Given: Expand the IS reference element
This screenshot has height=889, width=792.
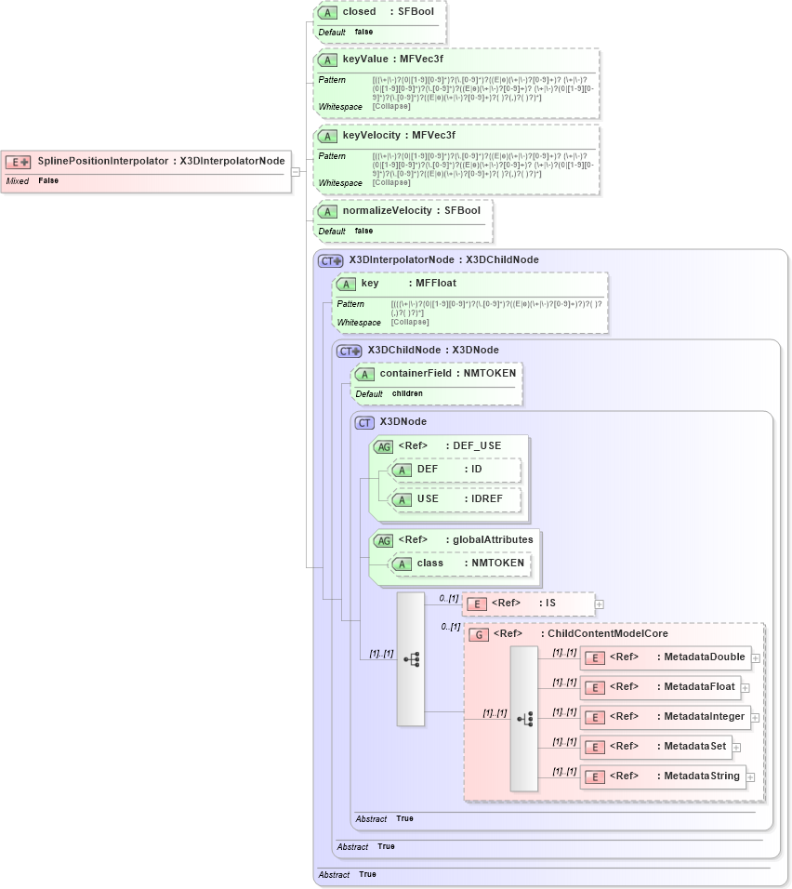Looking at the screenshot, I should 600,604.
